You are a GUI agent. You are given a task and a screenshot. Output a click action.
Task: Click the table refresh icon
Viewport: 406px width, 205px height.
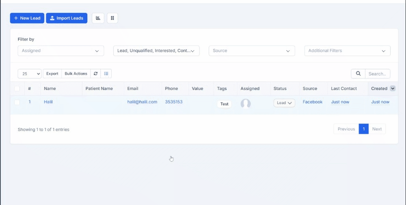click(x=95, y=74)
